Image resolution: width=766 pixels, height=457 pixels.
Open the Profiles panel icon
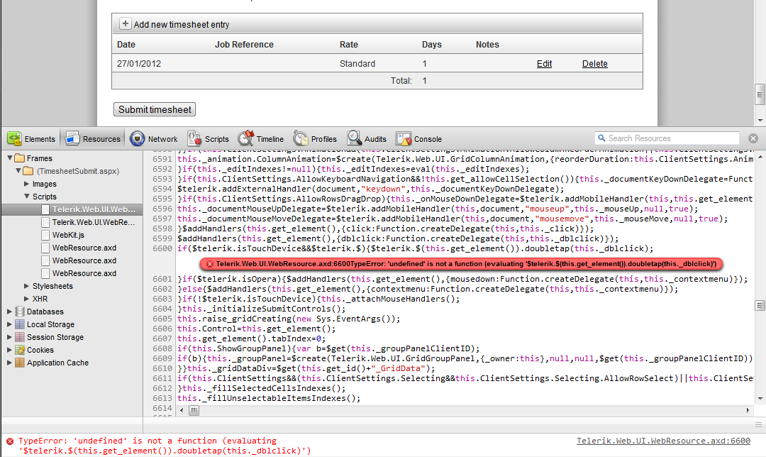click(301, 139)
